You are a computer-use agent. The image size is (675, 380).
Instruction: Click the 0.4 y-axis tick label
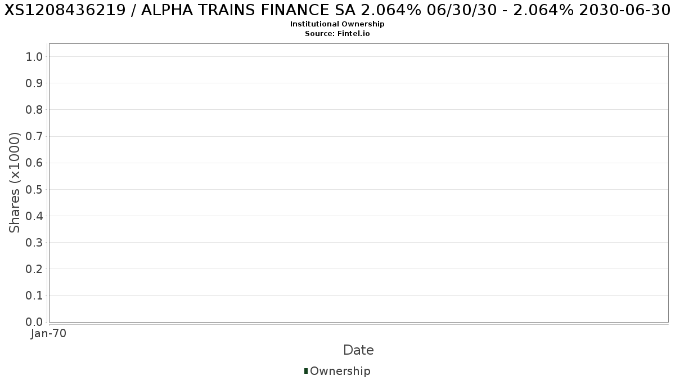click(x=34, y=216)
